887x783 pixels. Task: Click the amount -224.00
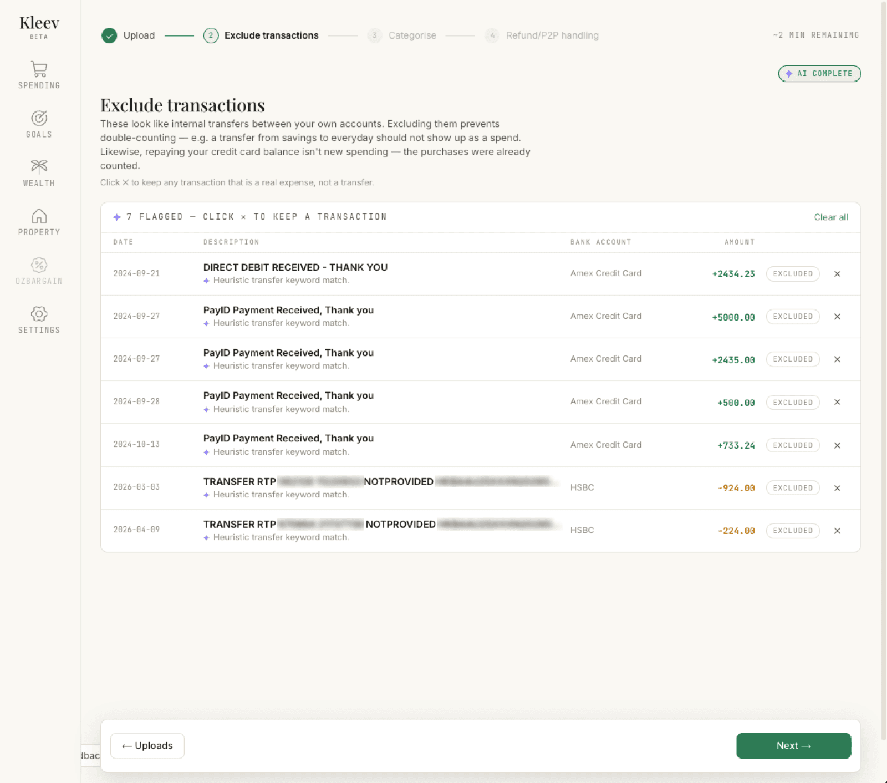pos(736,531)
